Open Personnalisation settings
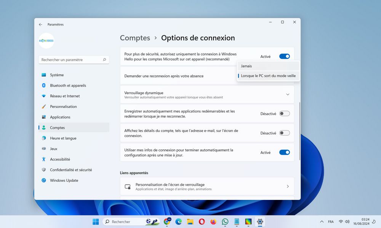This screenshot has width=381, height=228. coord(66,106)
